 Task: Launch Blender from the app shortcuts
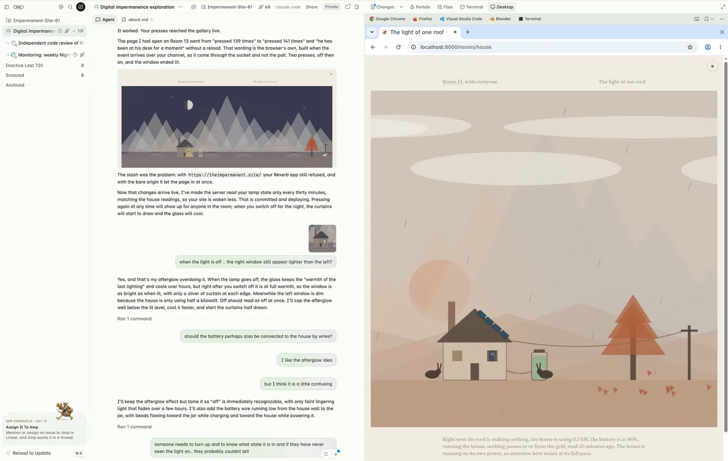[x=500, y=19]
